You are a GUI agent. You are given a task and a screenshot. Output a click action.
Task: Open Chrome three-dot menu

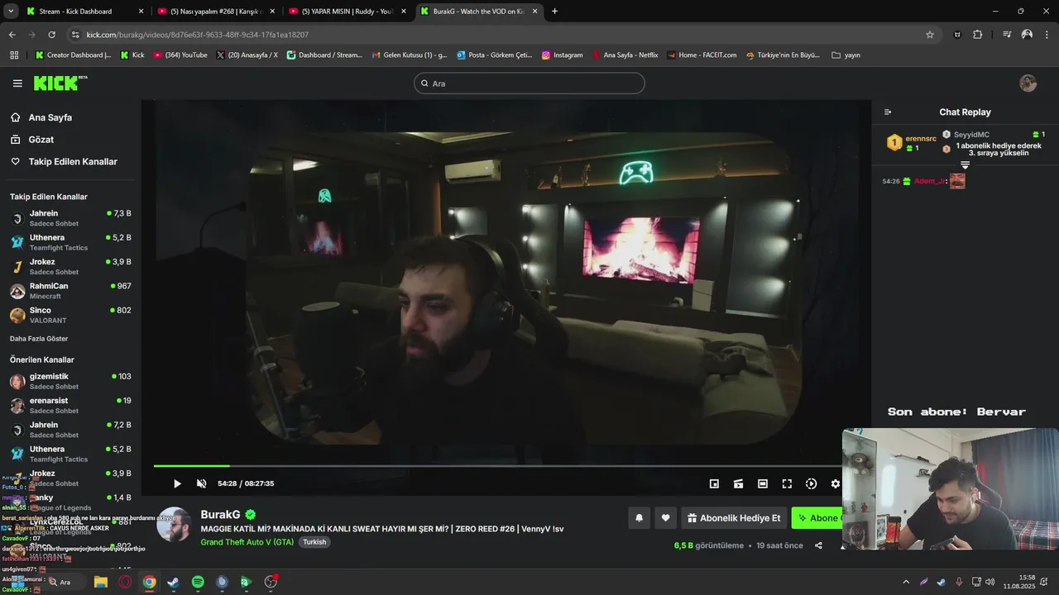1047,35
